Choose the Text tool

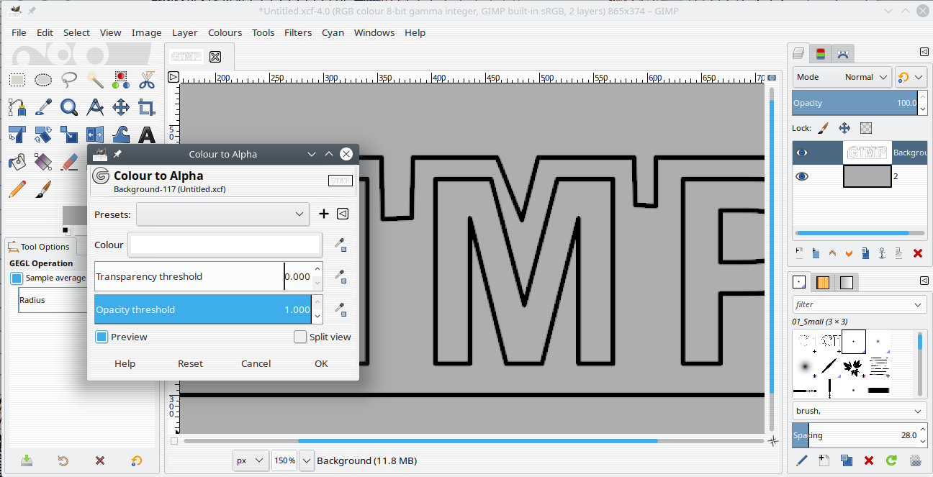coord(147,135)
